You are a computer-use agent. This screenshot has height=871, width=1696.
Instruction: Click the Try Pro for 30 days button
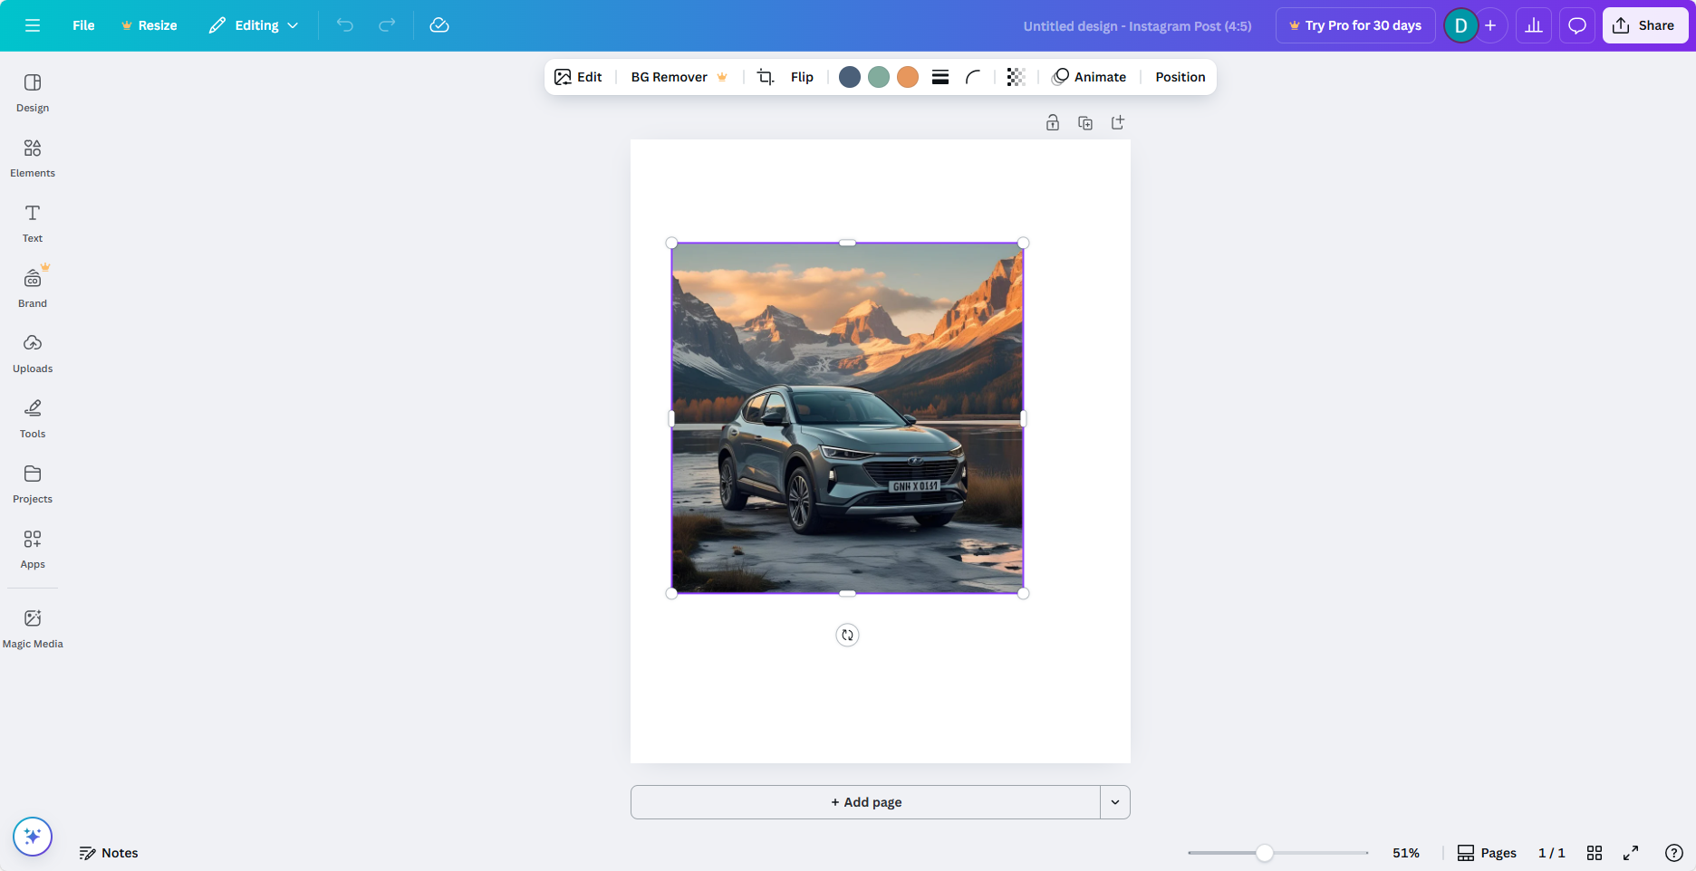point(1354,25)
